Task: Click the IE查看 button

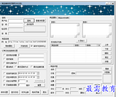Action: [107, 72]
